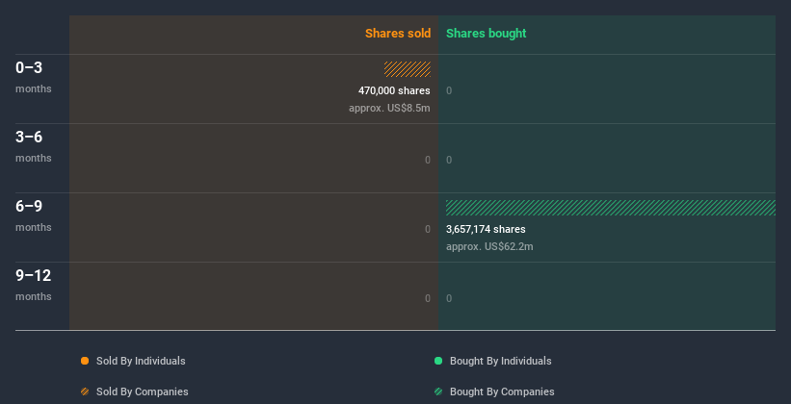
Task: Click the striped Sold By Companies legend icon
Action: pos(85,391)
